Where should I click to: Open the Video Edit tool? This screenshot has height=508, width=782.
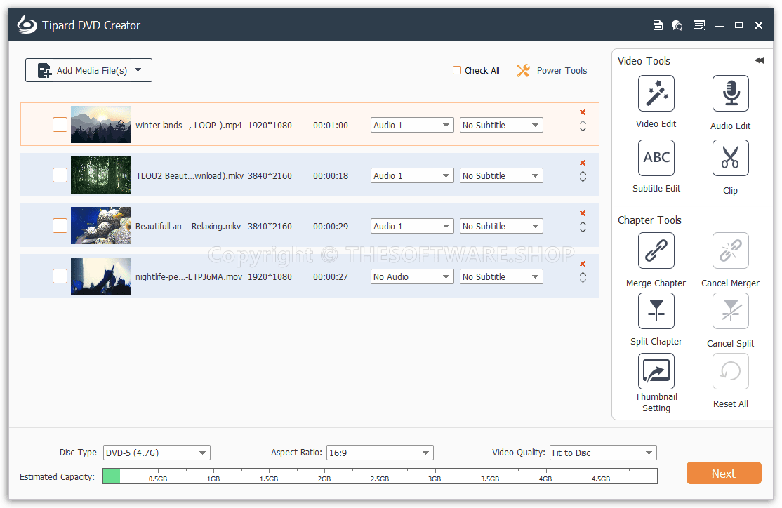[656, 94]
